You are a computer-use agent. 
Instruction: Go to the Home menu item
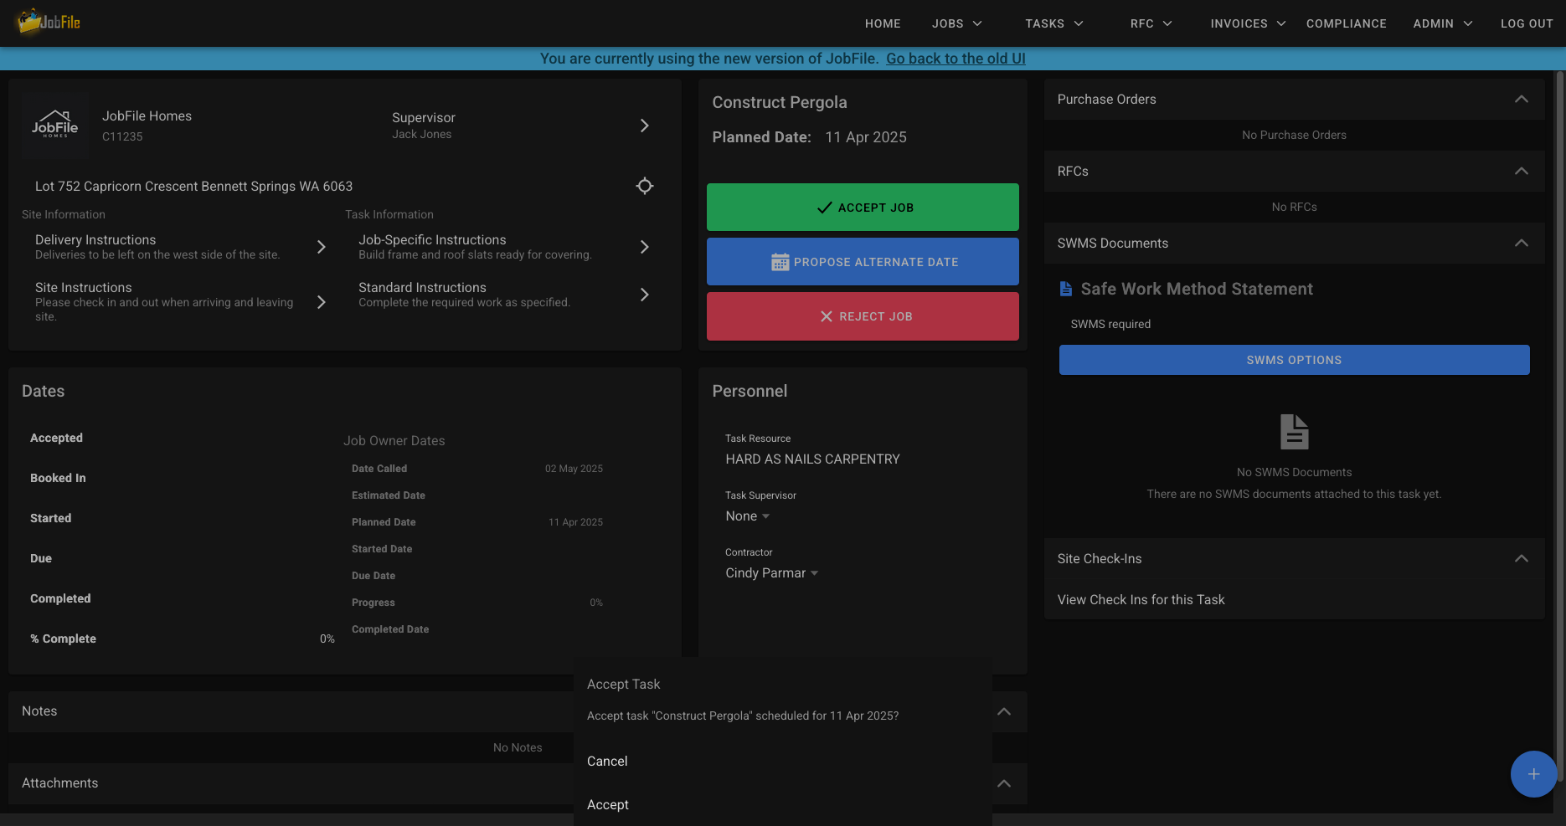click(x=883, y=23)
